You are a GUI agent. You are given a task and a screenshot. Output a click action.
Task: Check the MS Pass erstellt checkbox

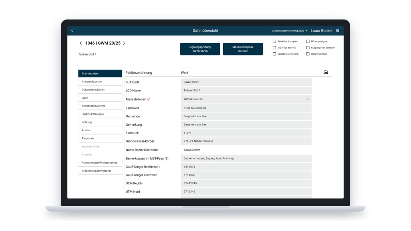click(x=275, y=48)
